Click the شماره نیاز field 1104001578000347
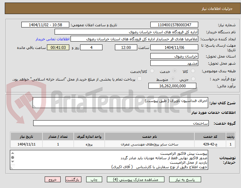This screenshot has width=241, height=188. click(174, 25)
